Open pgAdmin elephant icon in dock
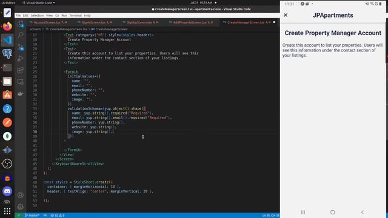The width and height of the screenshot is (388, 218). coord(7,54)
